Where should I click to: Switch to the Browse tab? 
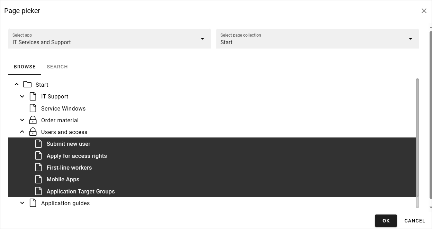[25, 67]
